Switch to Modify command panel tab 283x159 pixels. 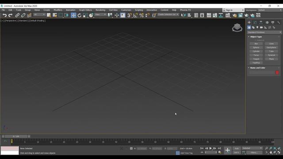tap(255, 23)
